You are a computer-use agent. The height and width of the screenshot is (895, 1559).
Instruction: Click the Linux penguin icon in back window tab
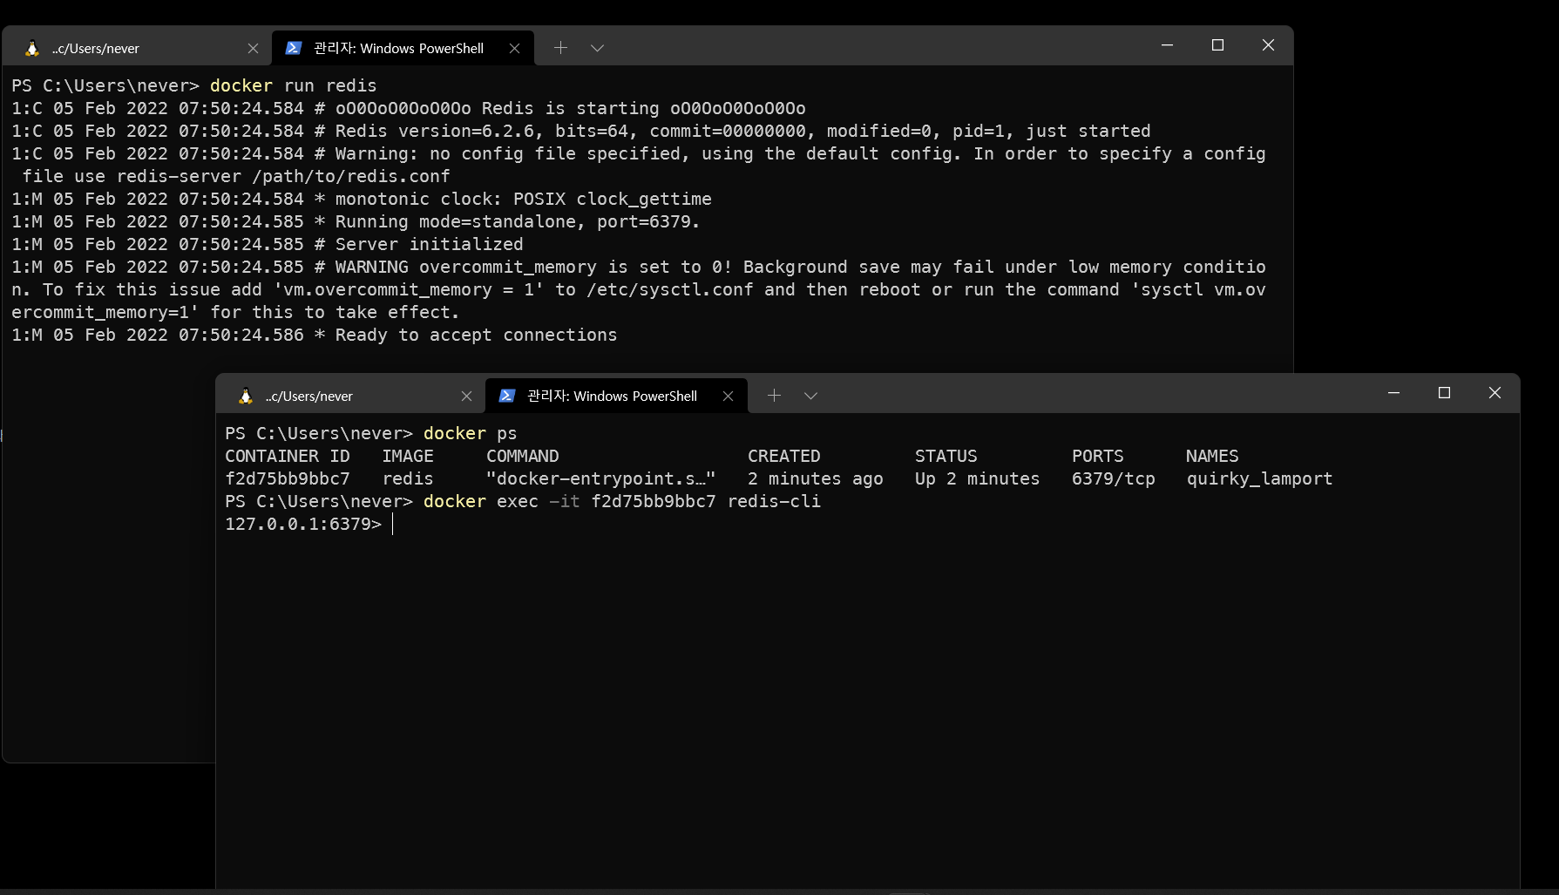32,48
